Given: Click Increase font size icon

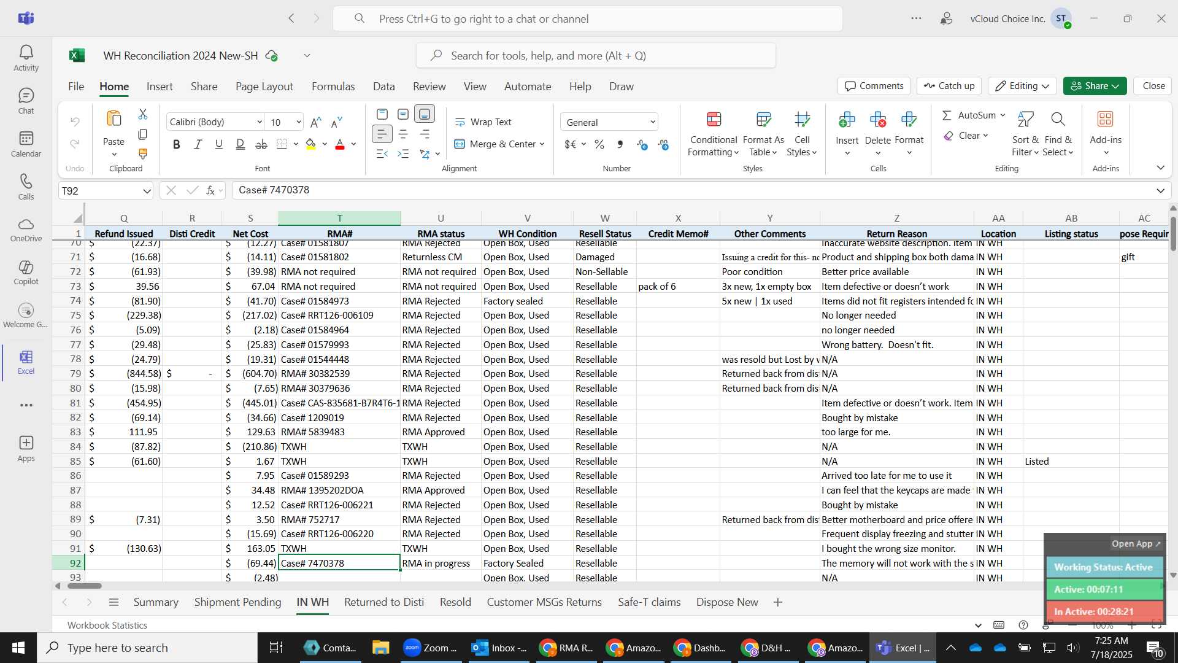Looking at the screenshot, I should [x=316, y=122].
